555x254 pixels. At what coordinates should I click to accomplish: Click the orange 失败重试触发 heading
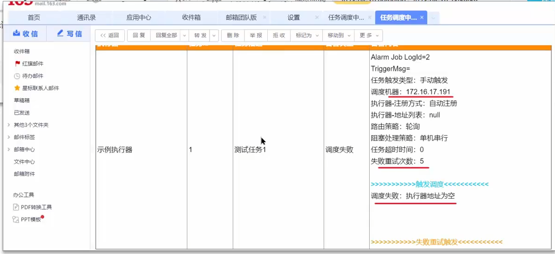point(437,242)
